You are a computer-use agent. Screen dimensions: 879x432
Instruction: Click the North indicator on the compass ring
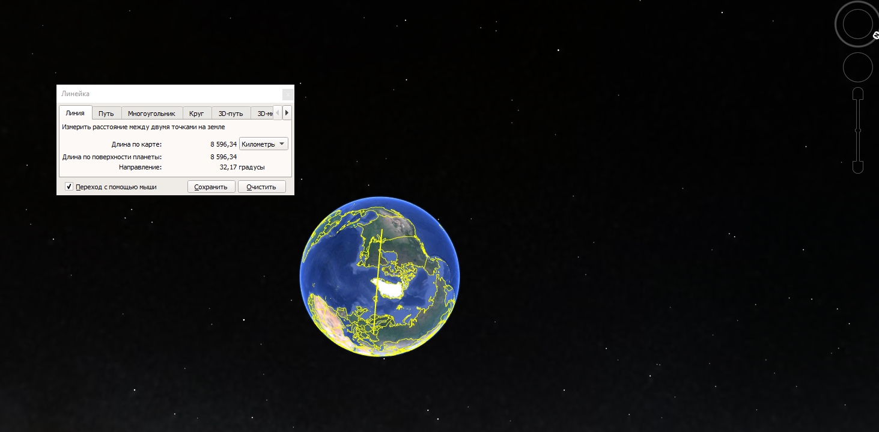pos(875,34)
